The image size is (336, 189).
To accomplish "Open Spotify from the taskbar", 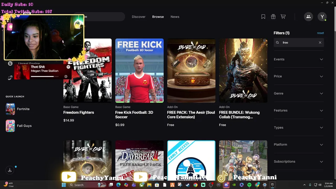I will 249,185.
